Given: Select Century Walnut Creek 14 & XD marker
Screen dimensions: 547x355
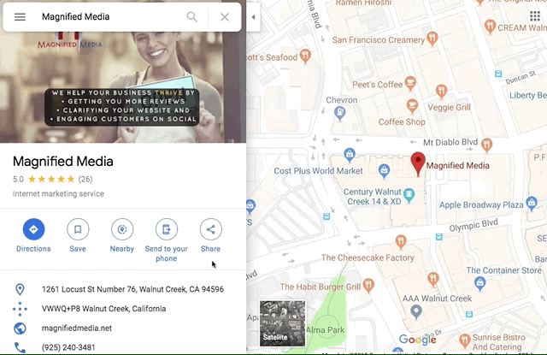Looking at the screenshot, I should (x=409, y=195).
